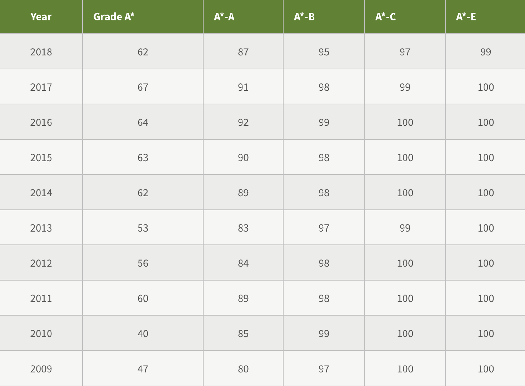This screenshot has width=525, height=386.
Task: Click Grade A* value 40 for 2010
Action: (x=143, y=333)
